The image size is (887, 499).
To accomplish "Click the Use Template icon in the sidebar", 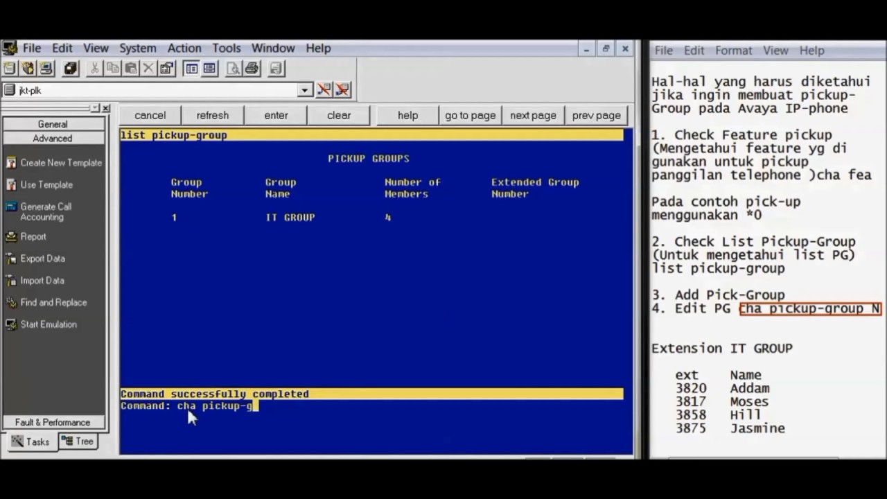I will (11, 185).
